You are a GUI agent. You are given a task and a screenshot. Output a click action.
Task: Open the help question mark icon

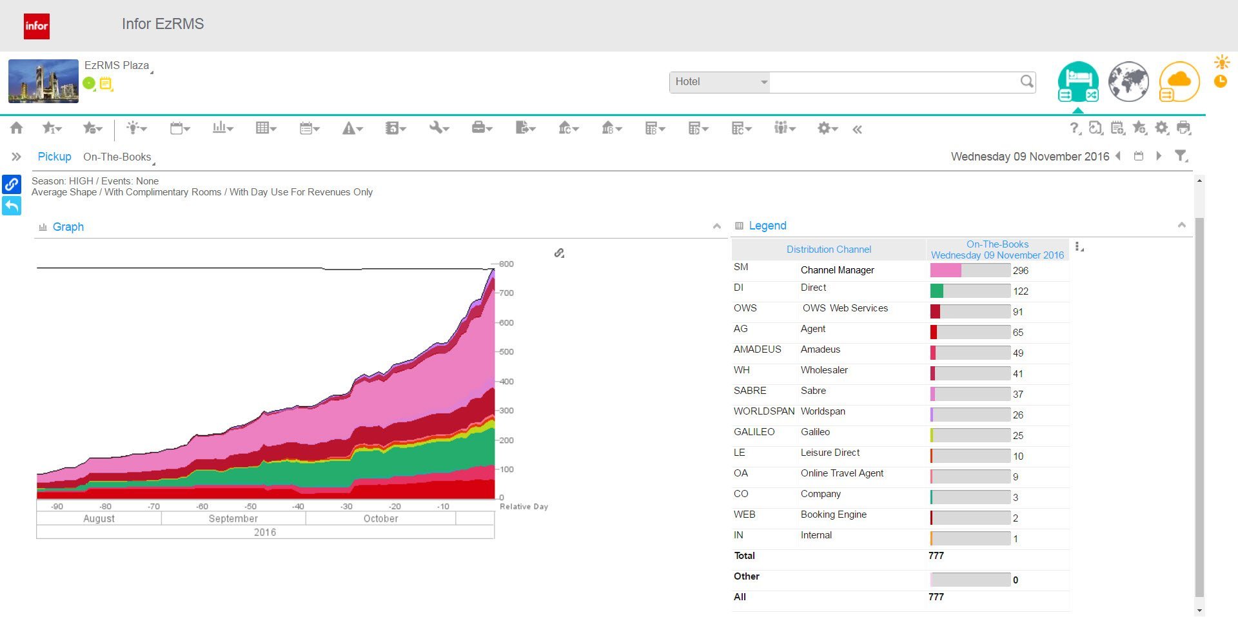[x=1074, y=128]
